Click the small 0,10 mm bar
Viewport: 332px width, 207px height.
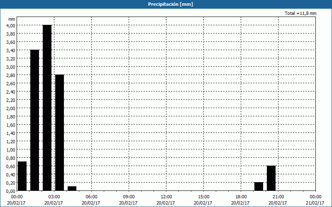tap(72, 189)
